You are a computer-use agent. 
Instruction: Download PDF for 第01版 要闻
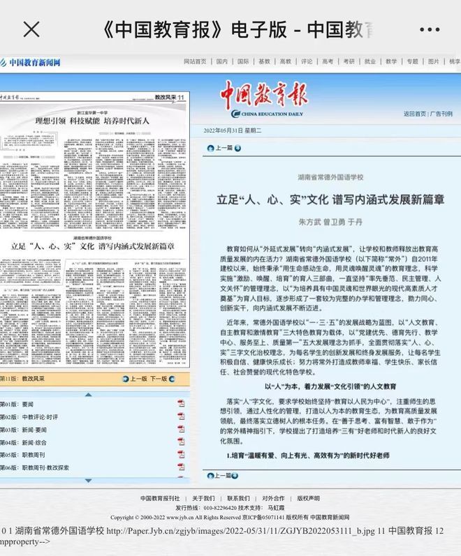click(x=181, y=403)
